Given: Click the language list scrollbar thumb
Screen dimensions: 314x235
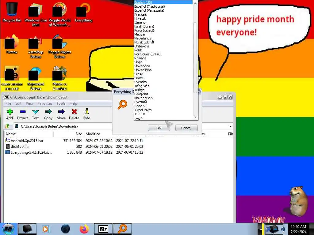Looking at the screenshot, I should point(195,58).
